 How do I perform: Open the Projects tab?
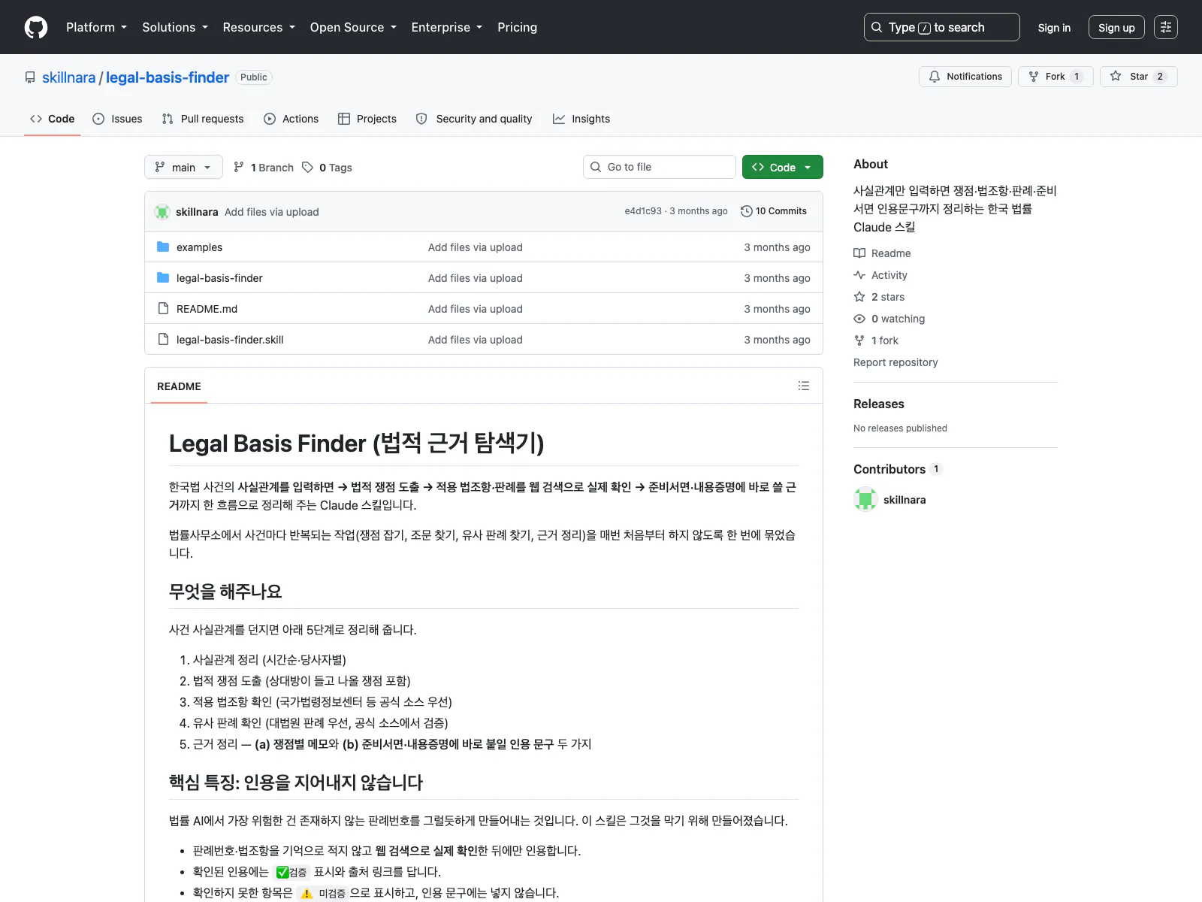tap(367, 119)
